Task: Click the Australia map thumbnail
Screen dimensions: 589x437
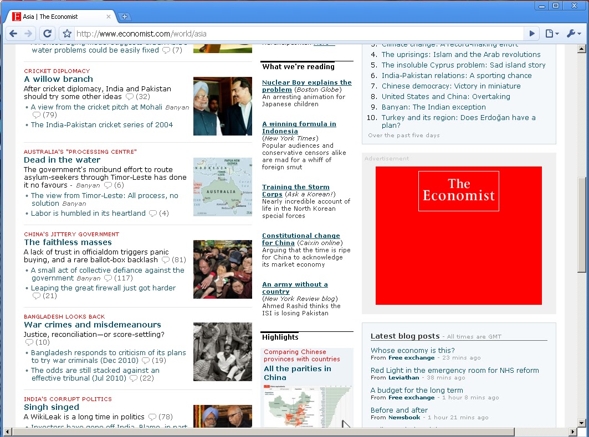Action: point(223,187)
